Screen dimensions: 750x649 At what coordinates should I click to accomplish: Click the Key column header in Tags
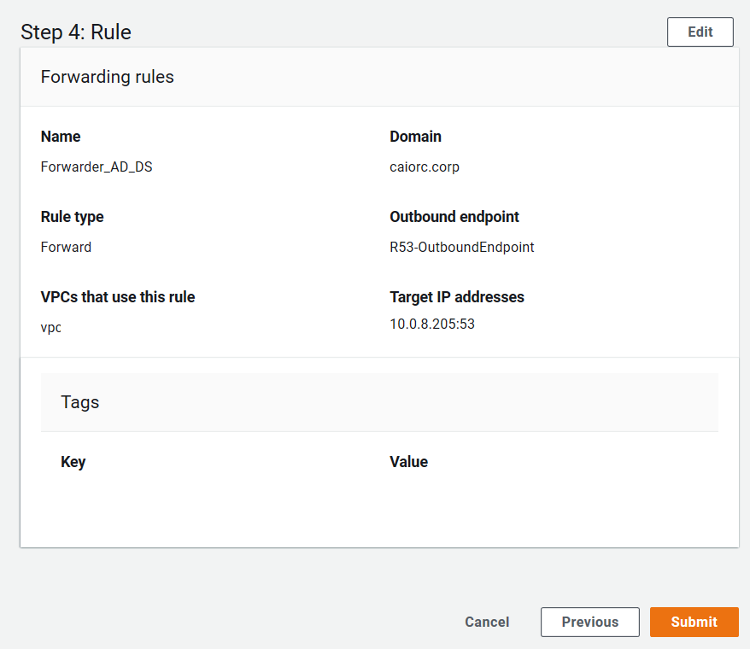(73, 462)
